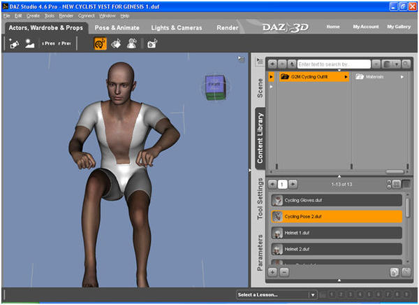Switch to large icon view in results bar
This screenshot has height=305, width=419.
(406, 184)
